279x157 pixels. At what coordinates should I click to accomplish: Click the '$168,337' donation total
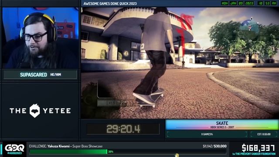coord(258,148)
